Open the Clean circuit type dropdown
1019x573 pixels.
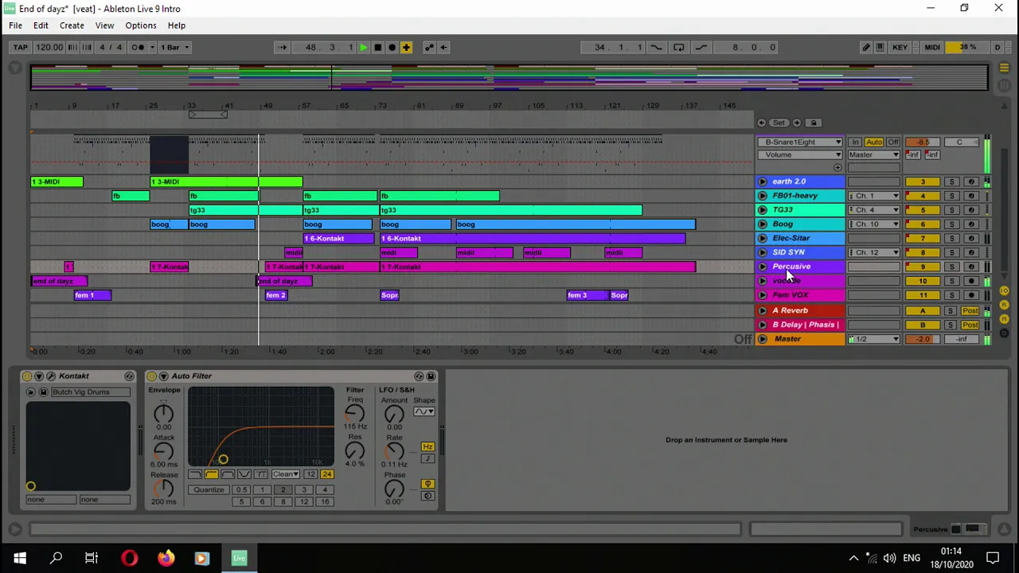click(285, 474)
